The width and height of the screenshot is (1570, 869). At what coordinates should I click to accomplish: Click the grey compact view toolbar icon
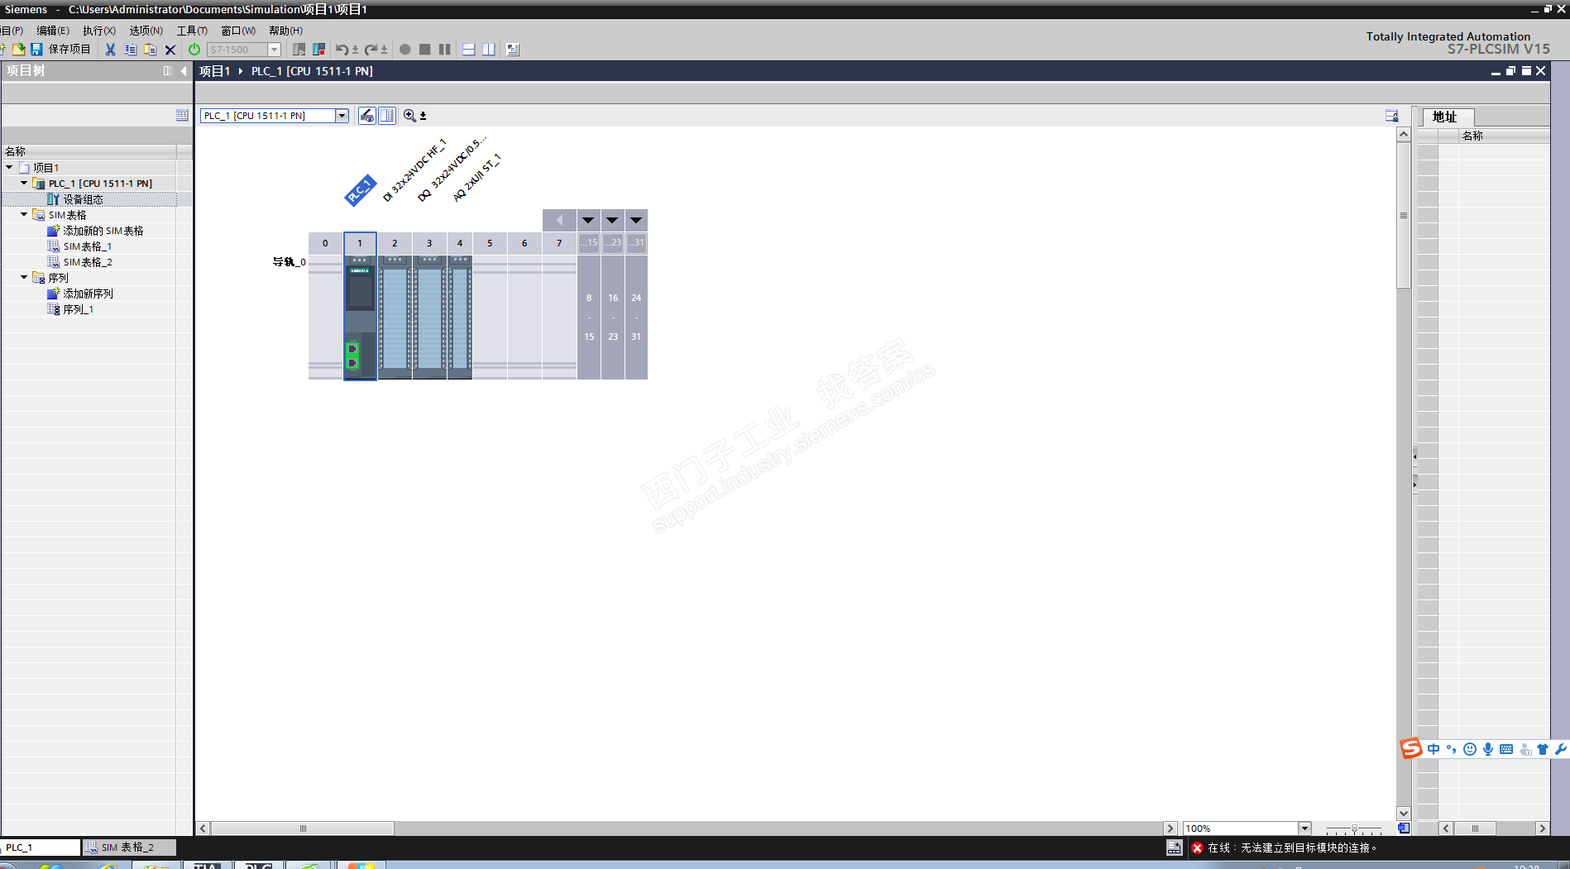(299, 50)
